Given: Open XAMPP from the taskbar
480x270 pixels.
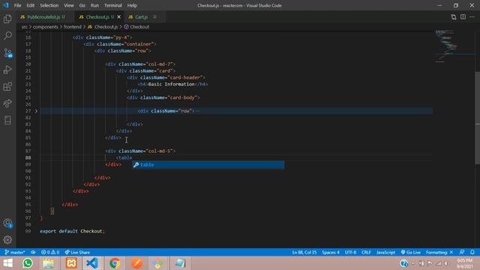Looking at the screenshot, I should pos(71,263).
